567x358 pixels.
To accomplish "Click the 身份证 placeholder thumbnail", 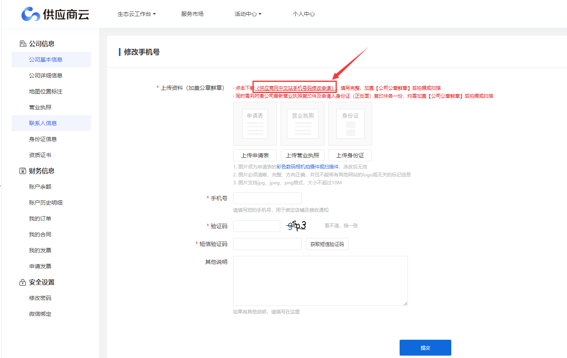I will pos(350,124).
